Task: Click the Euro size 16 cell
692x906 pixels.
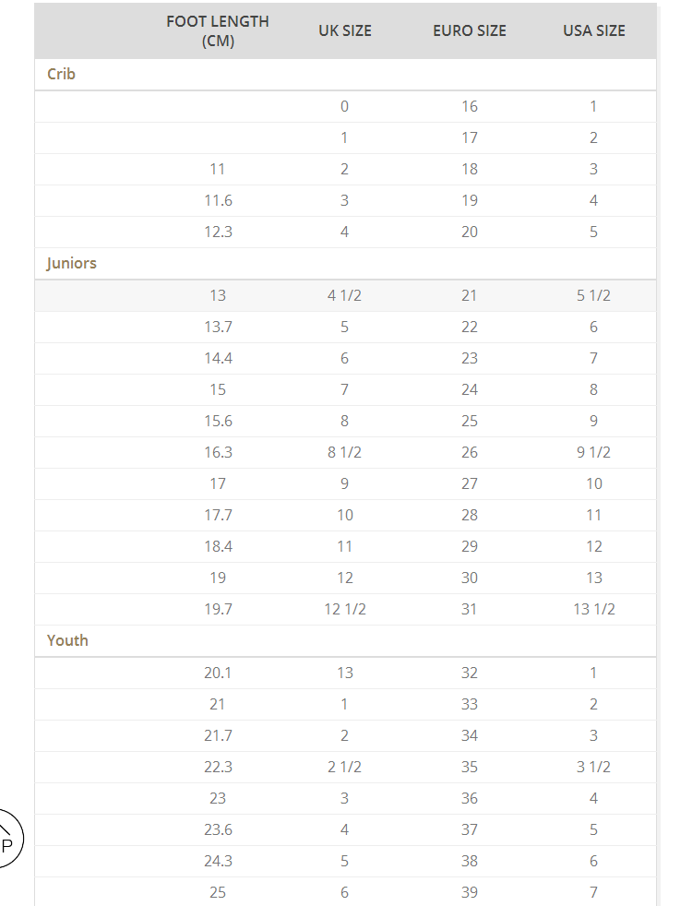Action: click(470, 106)
